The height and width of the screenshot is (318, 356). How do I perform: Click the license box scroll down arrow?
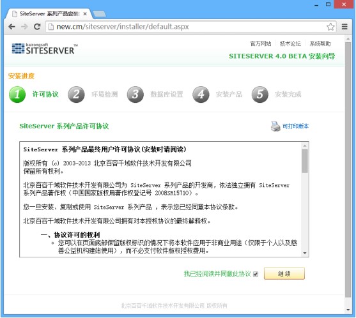coord(305,253)
